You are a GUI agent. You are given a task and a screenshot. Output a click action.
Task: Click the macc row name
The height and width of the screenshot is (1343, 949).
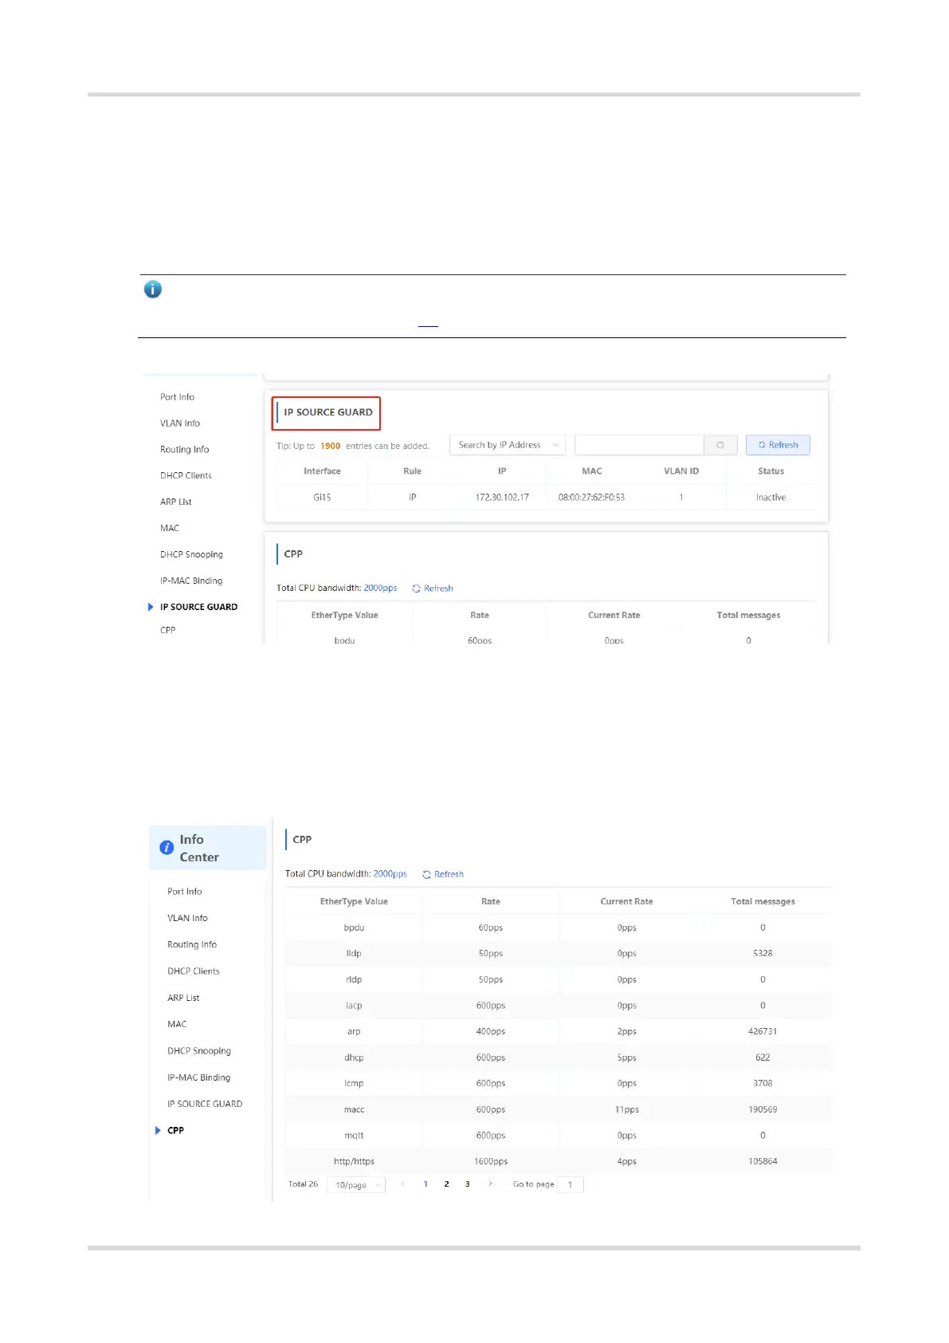click(354, 1110)
